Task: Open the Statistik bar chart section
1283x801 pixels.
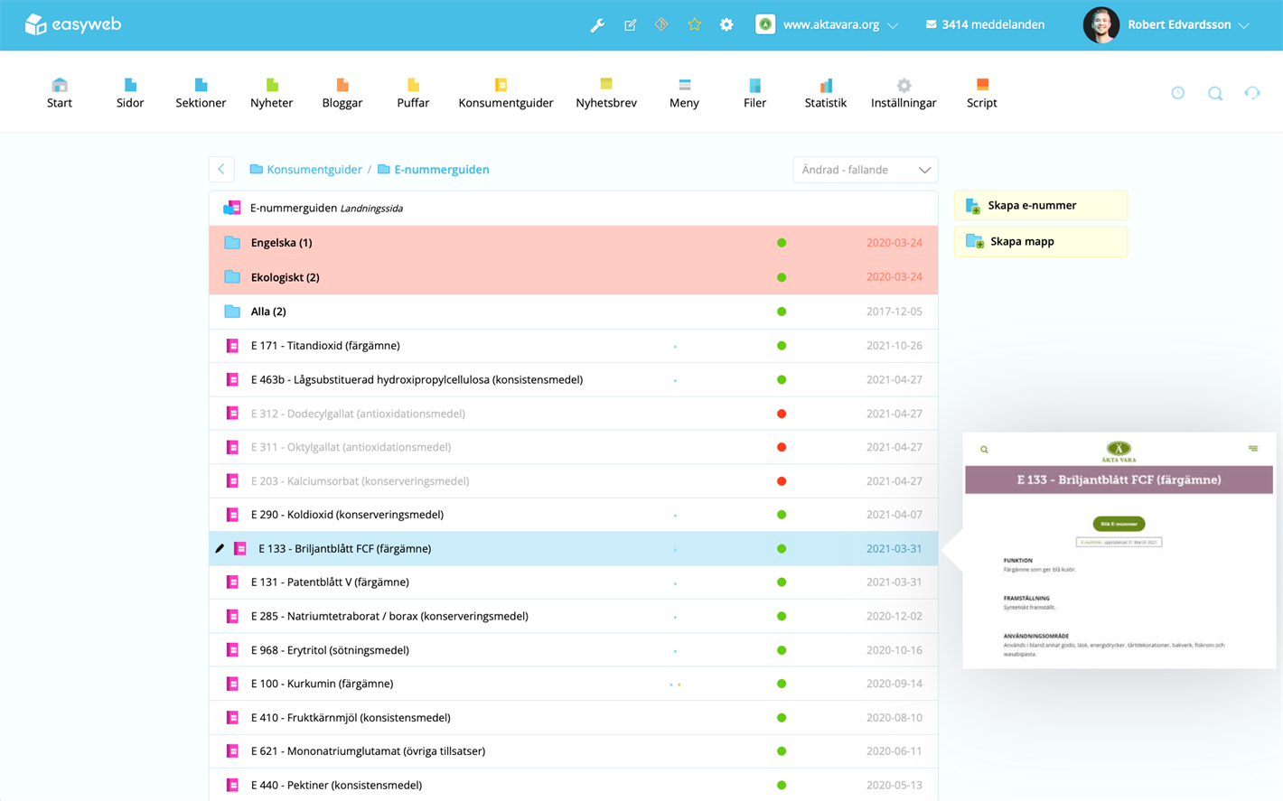Action: [825, 93]
